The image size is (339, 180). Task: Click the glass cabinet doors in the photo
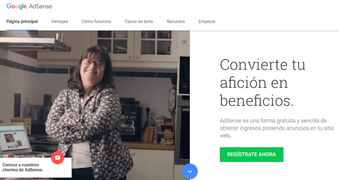[x=134, y=42]
